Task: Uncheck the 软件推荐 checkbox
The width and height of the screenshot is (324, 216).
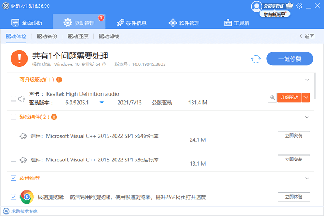Action: pyautogui.click(x=13, y=178)
